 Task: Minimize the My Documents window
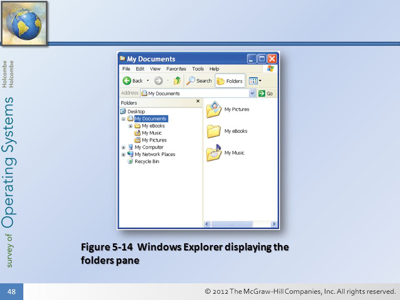pos(252,59)
